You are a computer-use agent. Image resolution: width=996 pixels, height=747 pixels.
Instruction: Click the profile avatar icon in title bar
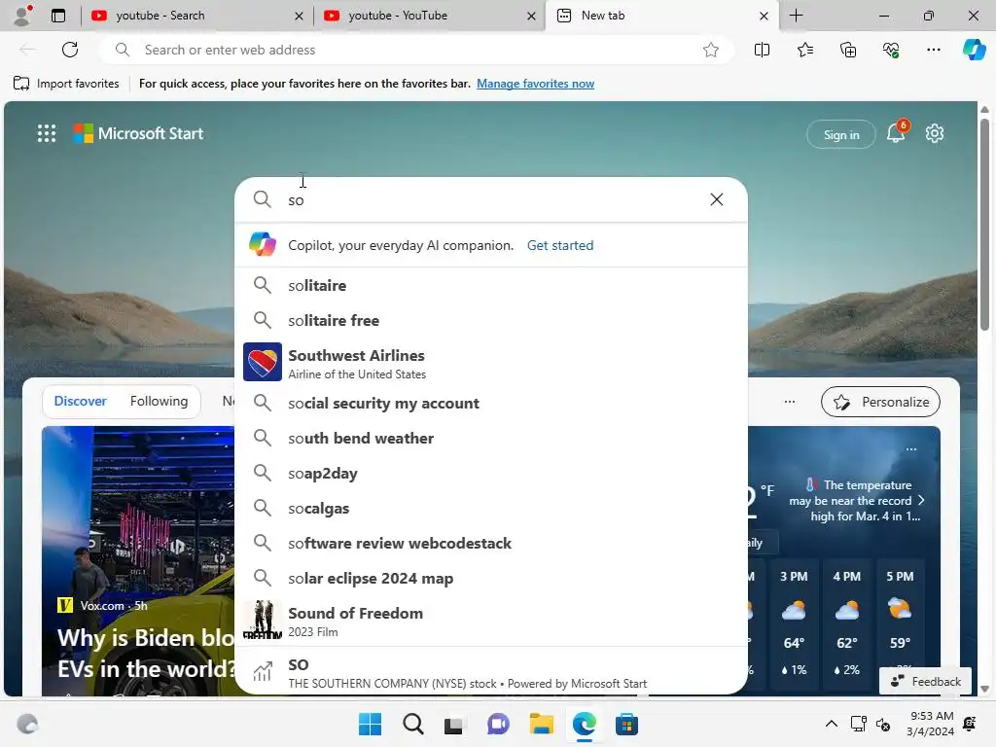pos(23,16)
